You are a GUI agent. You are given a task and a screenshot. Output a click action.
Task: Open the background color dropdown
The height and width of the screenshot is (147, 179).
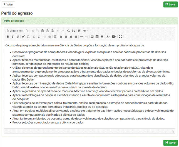click(114, 37)
